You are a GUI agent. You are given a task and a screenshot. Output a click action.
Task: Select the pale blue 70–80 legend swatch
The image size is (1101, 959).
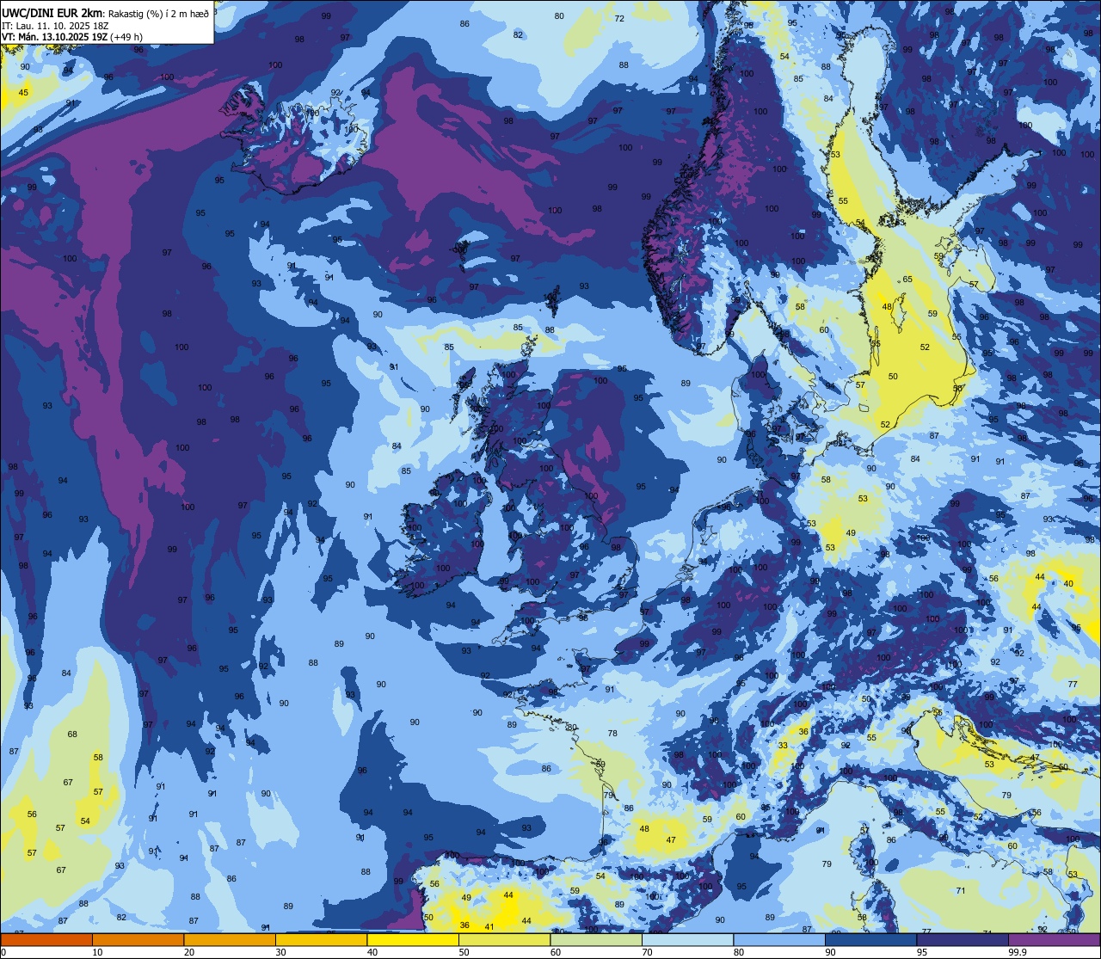[687, 939]
